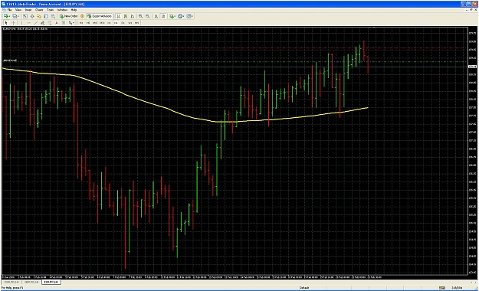The image size is (479, 291).
Task: Select the MN monthly timeframe button
Action: click(137, 23)
